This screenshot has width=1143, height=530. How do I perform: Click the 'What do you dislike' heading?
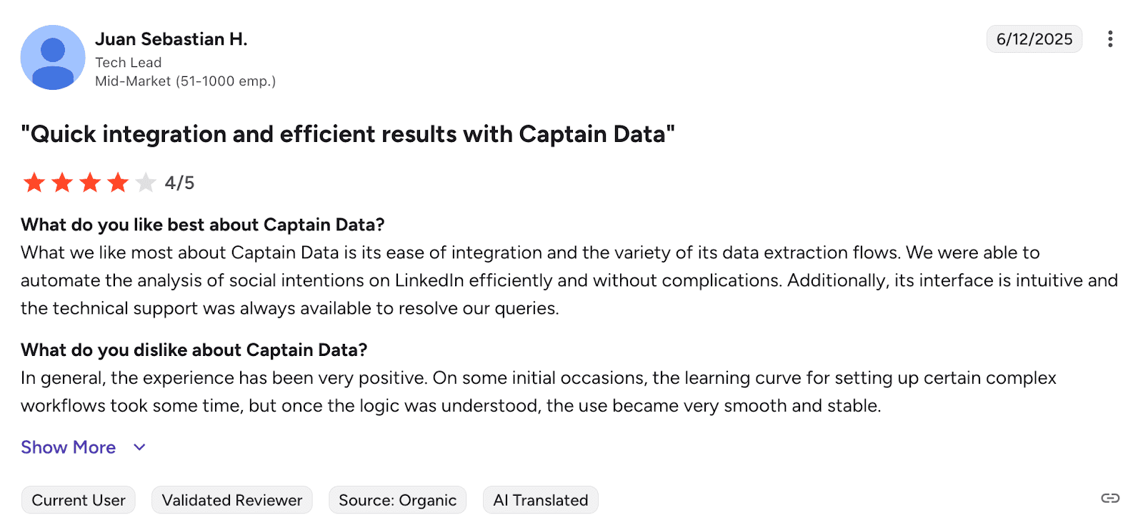[x=194, y=350]
